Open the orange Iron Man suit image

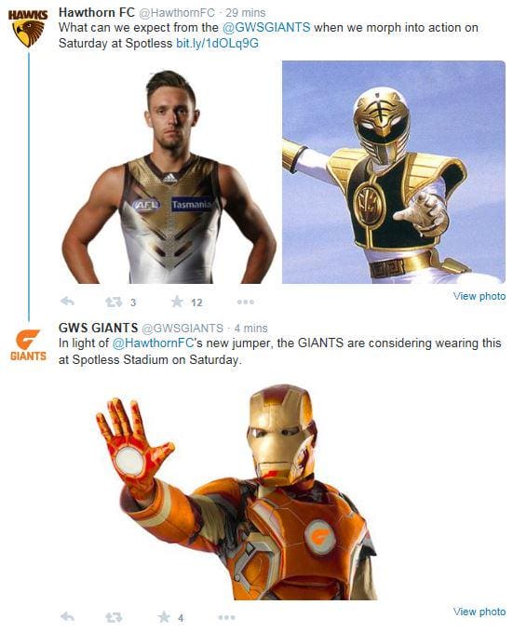coord(236,491)
